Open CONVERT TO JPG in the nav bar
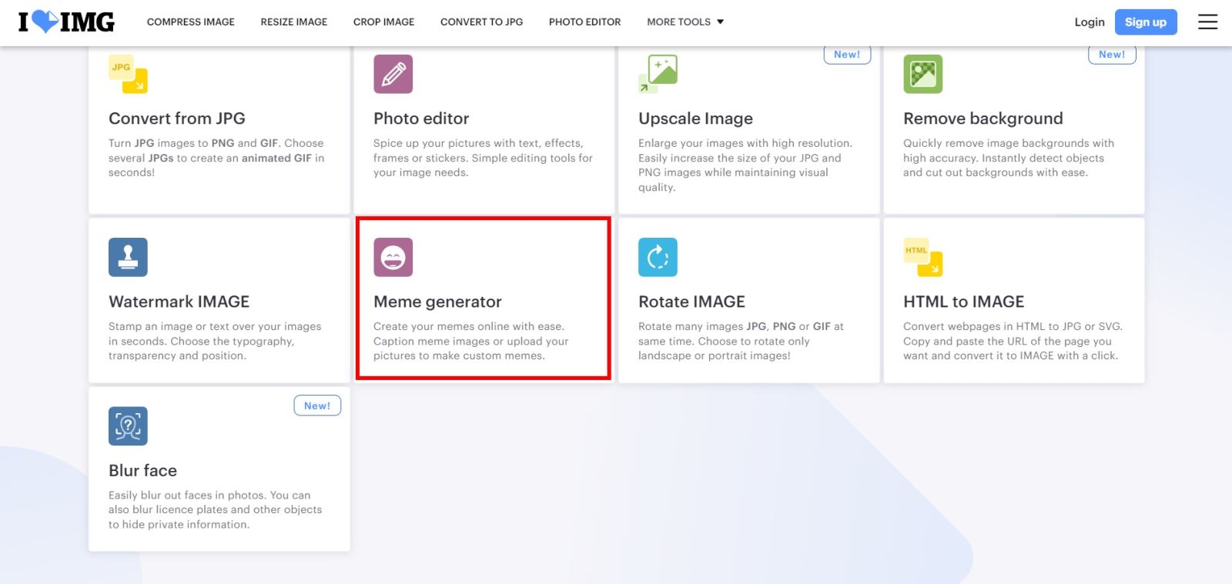Screen dimensions: 1232x584 [x=481, y=22]
